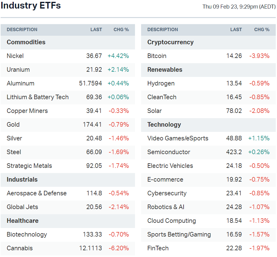Select the Uranium ETF entry
Viewport: 277px width, 257px height.
tap(18, 70)
